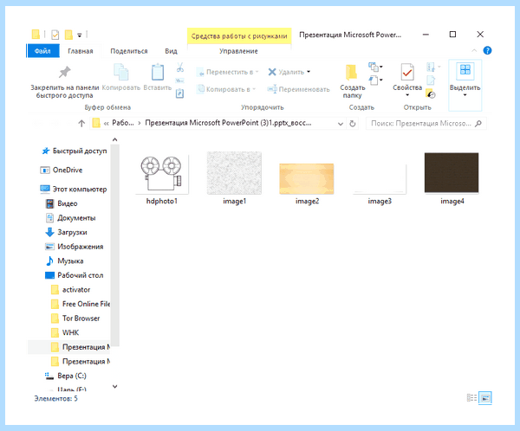Select Этот компьютер in sidebar

[74, 190]
